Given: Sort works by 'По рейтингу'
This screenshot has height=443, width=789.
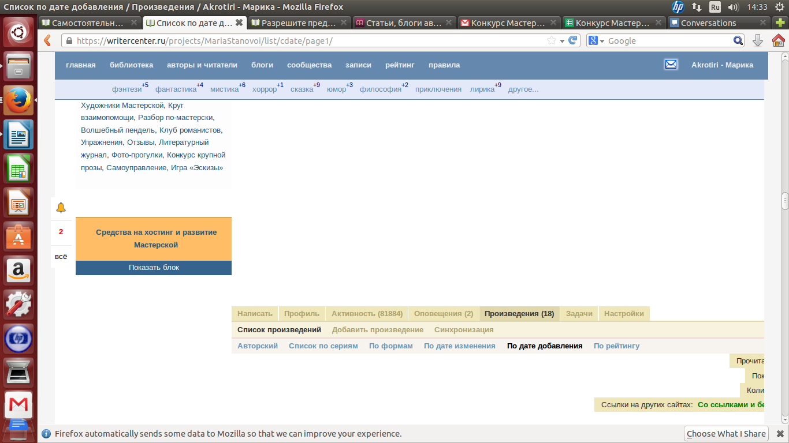Looking at the screenshot, I should [616, 346].
